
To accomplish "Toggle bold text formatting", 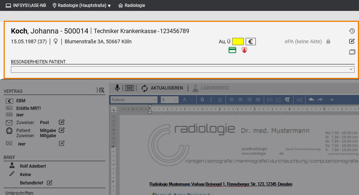I will coord(202,100).
